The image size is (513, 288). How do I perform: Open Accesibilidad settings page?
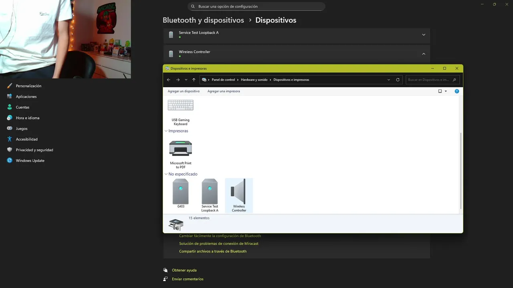27,139
